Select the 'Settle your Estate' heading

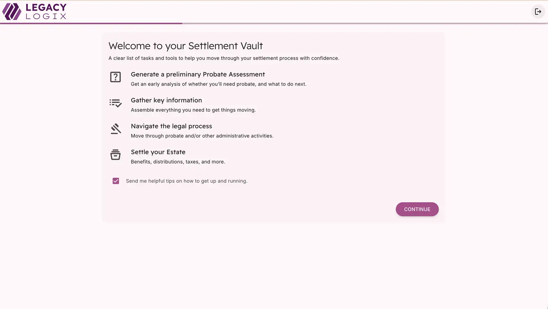(158, 152)
